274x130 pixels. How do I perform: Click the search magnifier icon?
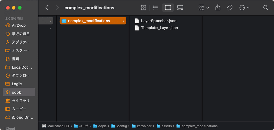pyautogui.click(x=266, y=8)
